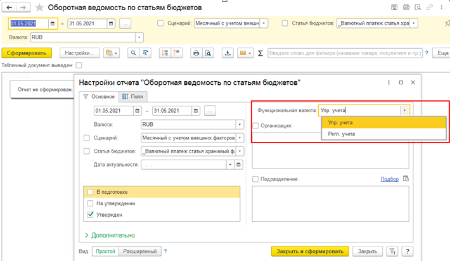
Task: Click the Sum (Σ) icon in toolbar
Action: click(x=260, y=53)
